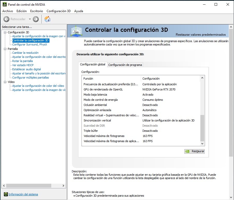Screen dimensions: 234x200
Task: Click task tree scroll left arrow
Action: [x=4, y=186]
